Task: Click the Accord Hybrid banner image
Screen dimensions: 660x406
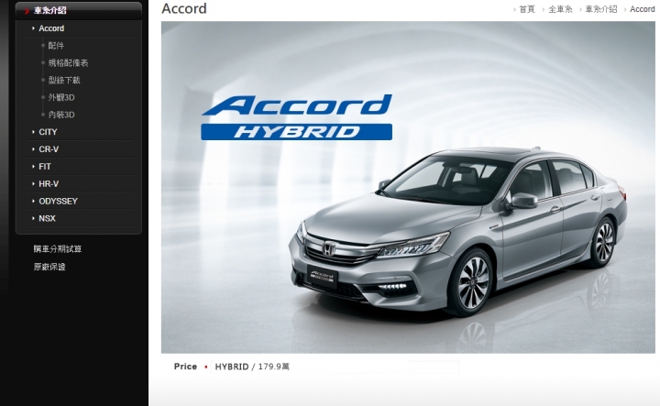Action: click(x=408, y=187)
